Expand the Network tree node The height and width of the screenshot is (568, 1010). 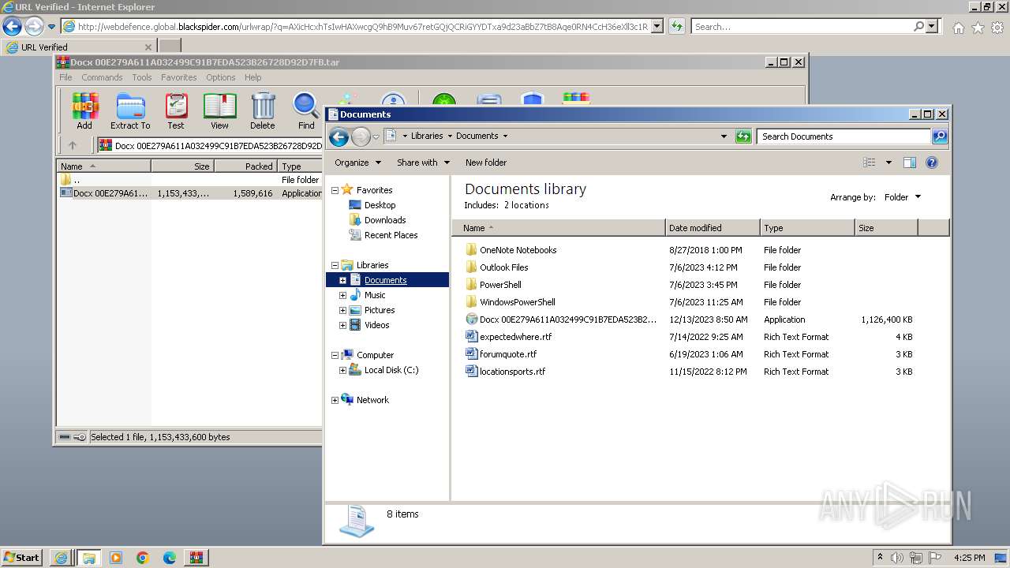(x=335, y=401)
